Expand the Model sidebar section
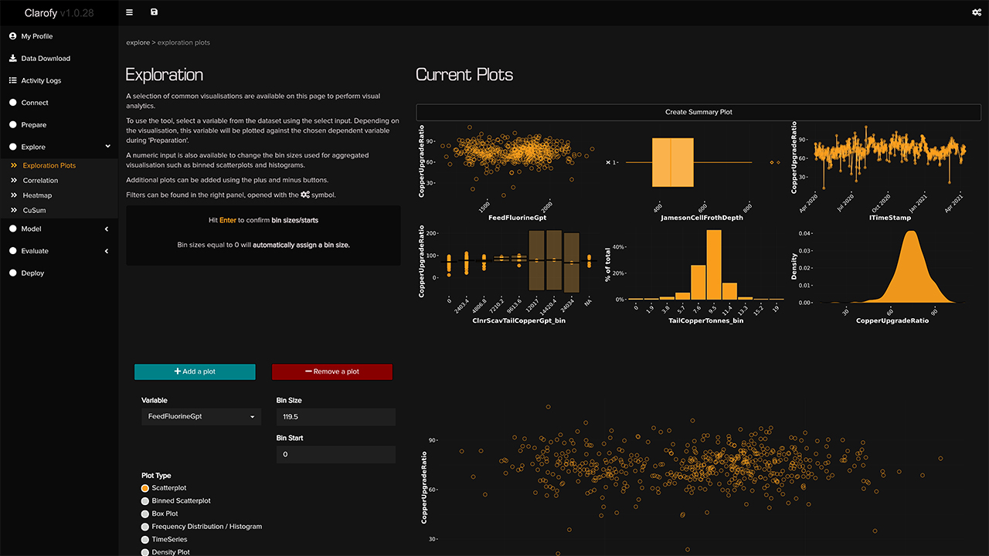Image resolution: width=989 pixels, height=556 pixels. 106,229
